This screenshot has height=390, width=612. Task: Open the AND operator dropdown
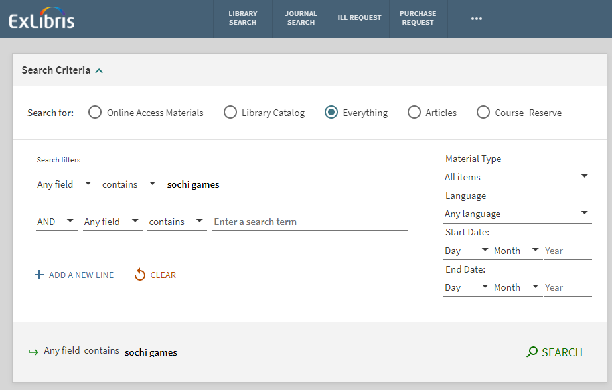[56, 222]
